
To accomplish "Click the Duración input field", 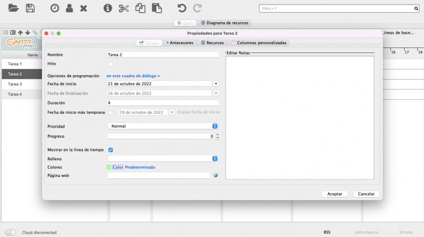I will coord(162,103).
